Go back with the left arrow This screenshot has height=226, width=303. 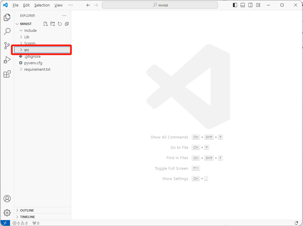pyautogui.click(x=88, y=5)
